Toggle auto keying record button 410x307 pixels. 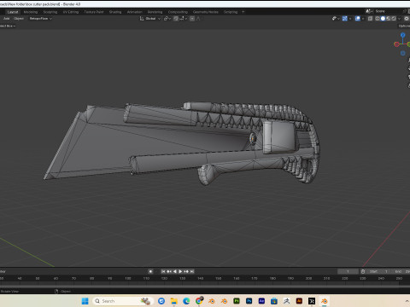pyautogui.click(x=150, y=271)
